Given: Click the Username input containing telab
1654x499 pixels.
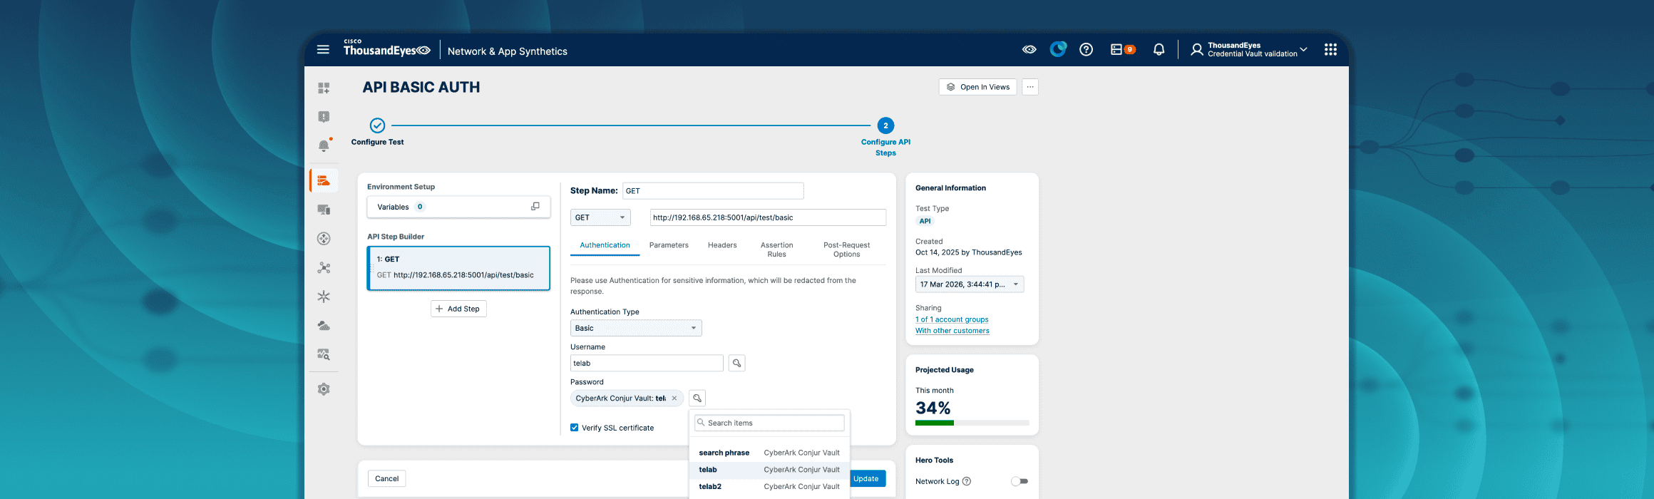Looking at the screenshot, I should click(x=647, y=363).
